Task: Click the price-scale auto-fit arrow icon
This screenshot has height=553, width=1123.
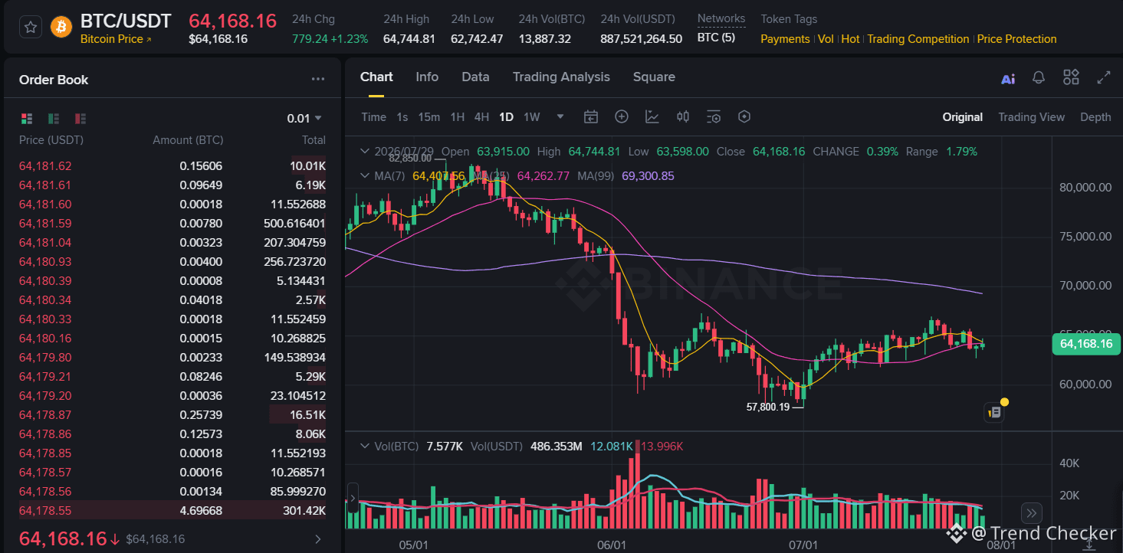Action: [1090, 543]
